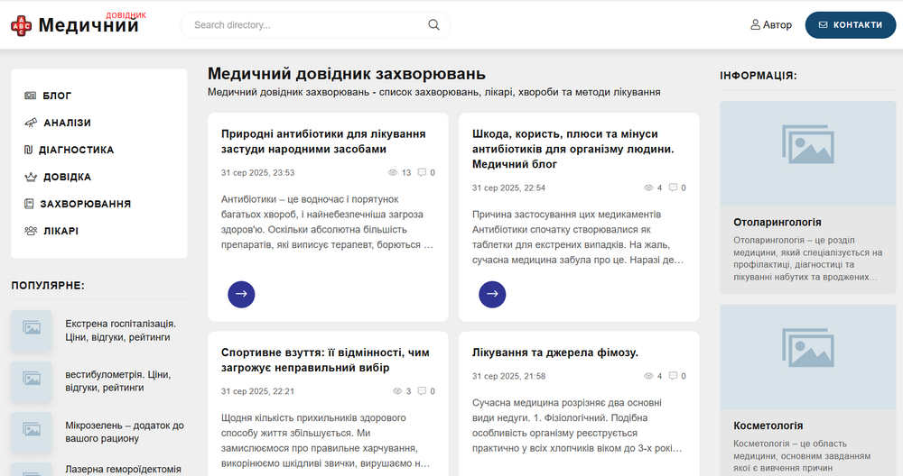Click comments icon on Шкода, користь card

674,188
